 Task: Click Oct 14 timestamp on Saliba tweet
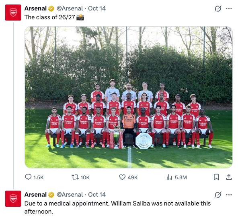coord(97,195)
